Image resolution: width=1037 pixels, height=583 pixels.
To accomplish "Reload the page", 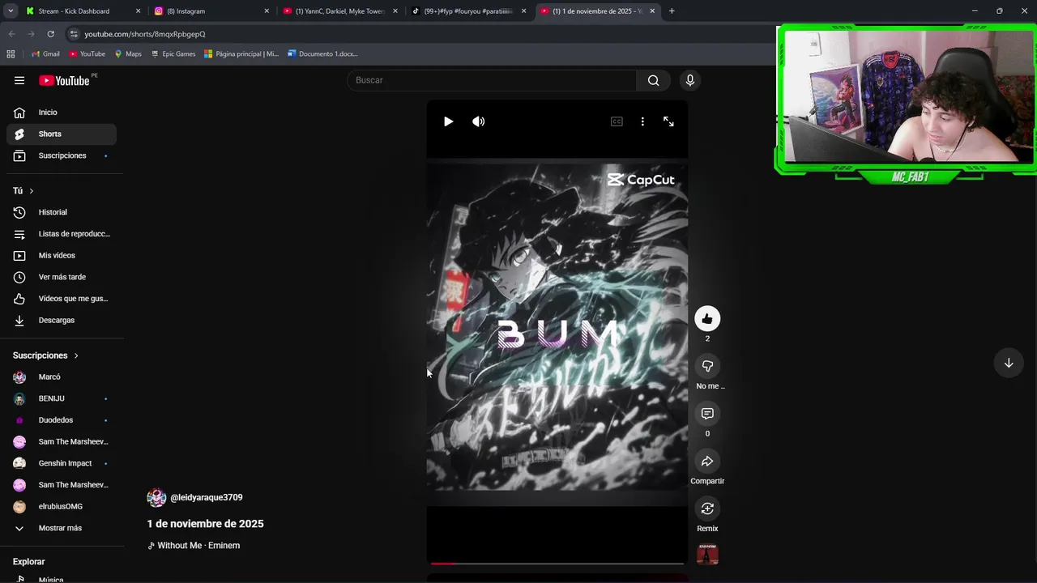I will coord(50,34).
